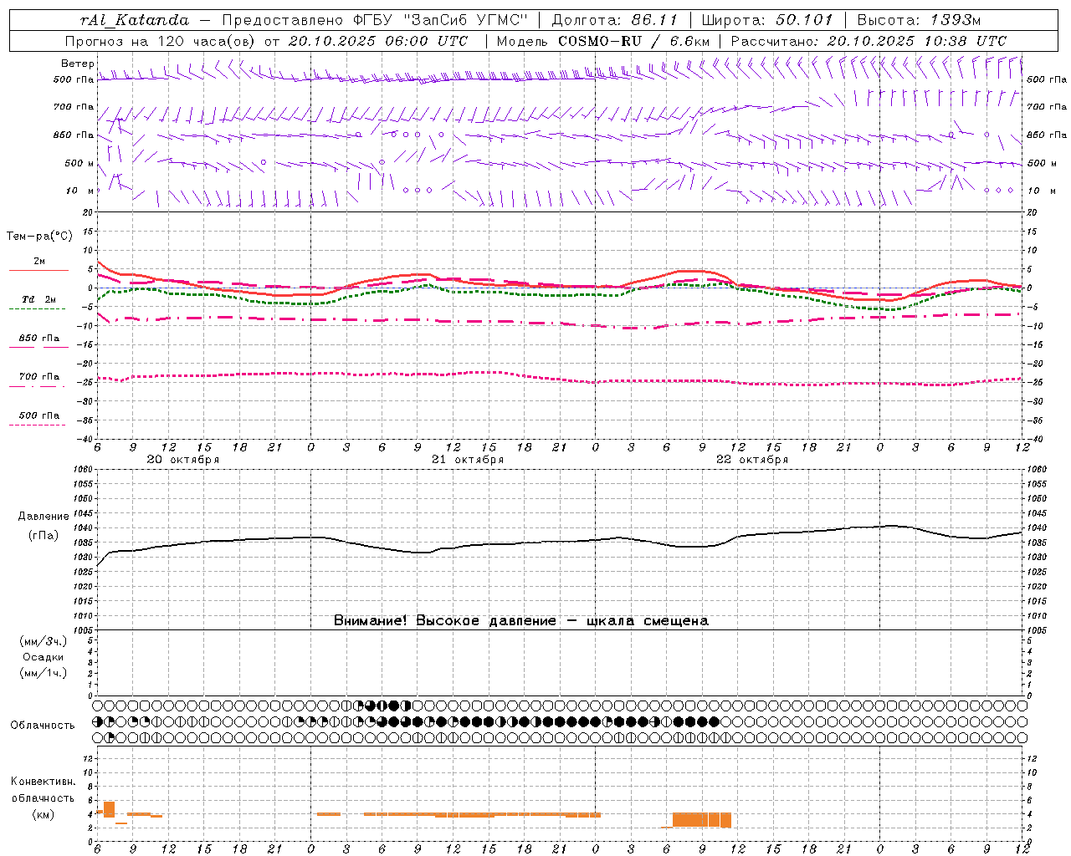Click the "Долгота: 86.11" header field
The height and width of the screenshot is (856, 1071).
(x=615, y=20)
